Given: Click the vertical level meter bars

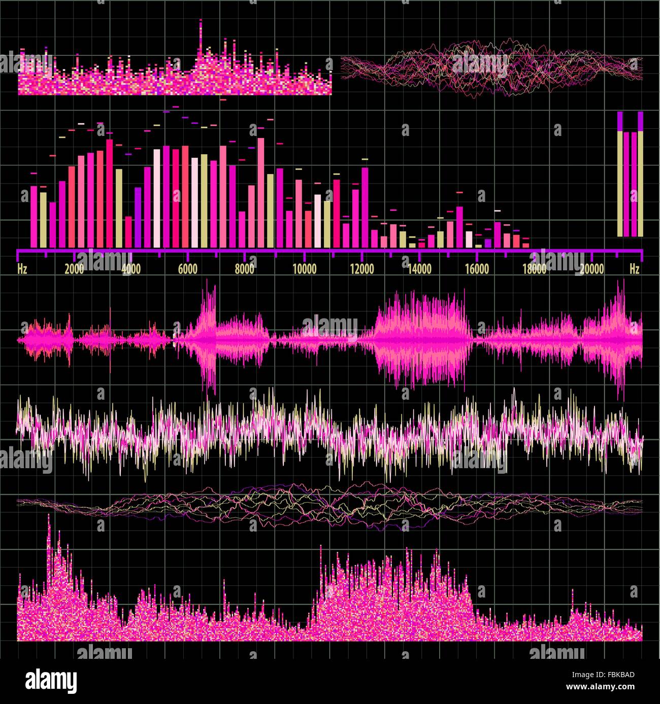Looking at the screenshot, I should (630, 174).
